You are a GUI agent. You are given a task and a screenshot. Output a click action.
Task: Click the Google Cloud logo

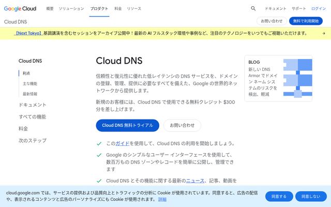click(x=20, y=9)
